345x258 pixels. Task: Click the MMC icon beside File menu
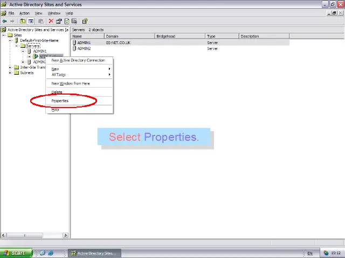[4, 13]
